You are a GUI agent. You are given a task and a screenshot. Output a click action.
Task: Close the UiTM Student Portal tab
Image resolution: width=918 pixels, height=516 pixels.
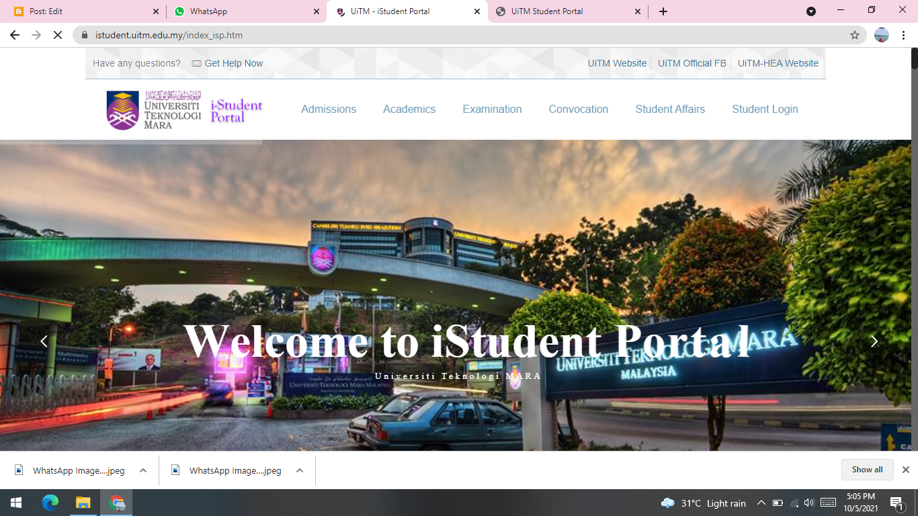pos(638,11)
